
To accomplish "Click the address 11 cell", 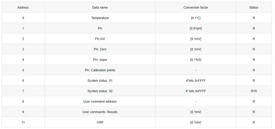I will (x=23, y=122).
